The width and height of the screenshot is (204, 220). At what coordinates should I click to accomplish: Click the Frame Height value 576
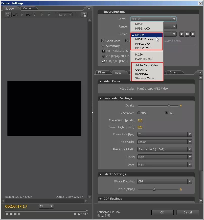click(x=140, y=127)
